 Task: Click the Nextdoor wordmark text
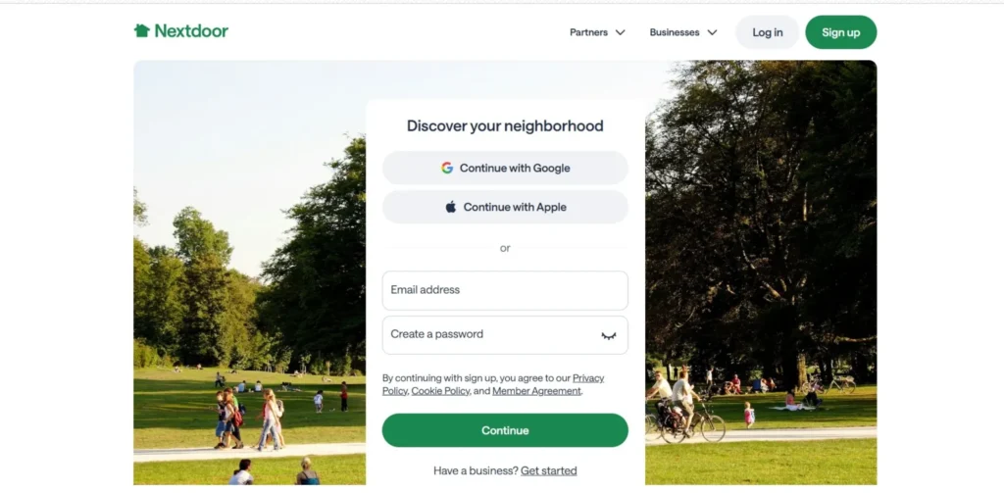click(x=191, y=30)
